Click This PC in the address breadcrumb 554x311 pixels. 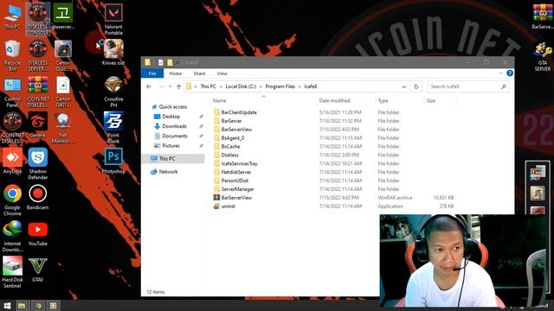(x=208, y=86)
